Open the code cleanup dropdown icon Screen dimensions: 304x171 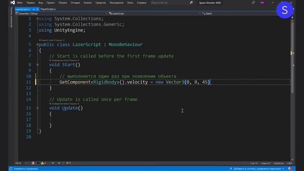[x=68, y=163]
